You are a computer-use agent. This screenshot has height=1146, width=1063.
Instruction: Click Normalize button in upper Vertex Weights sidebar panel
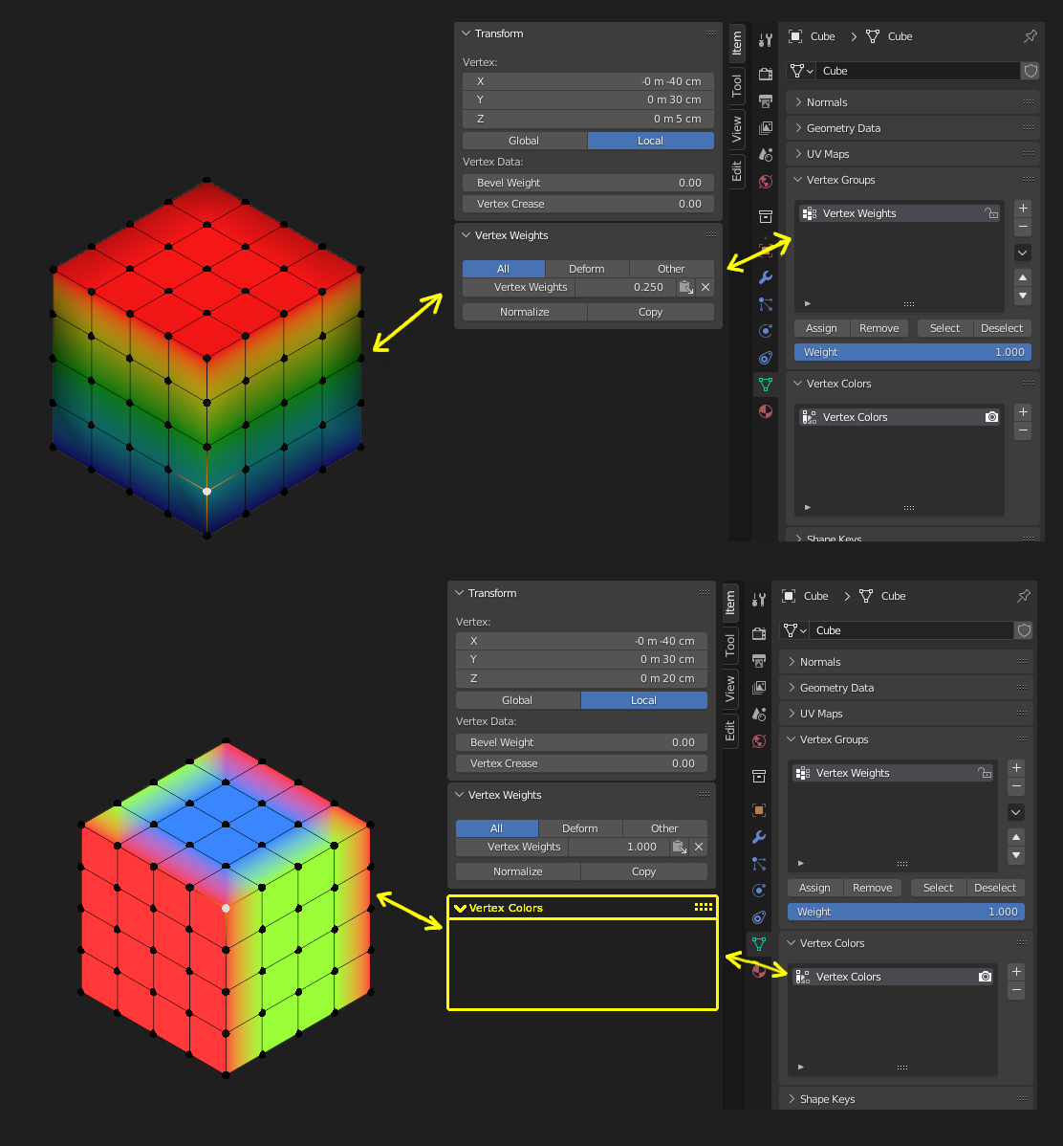click(525, 312)
